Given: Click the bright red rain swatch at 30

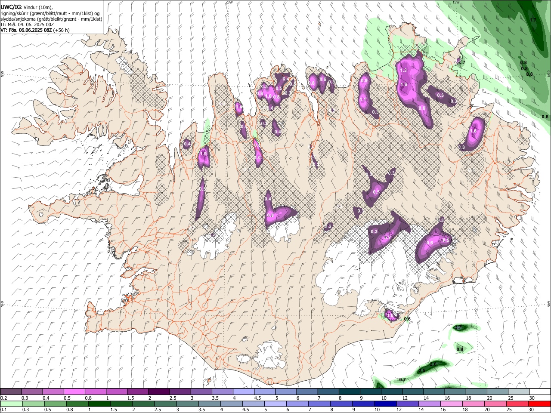Looking at the screenshot, I should tap(539, 404).
